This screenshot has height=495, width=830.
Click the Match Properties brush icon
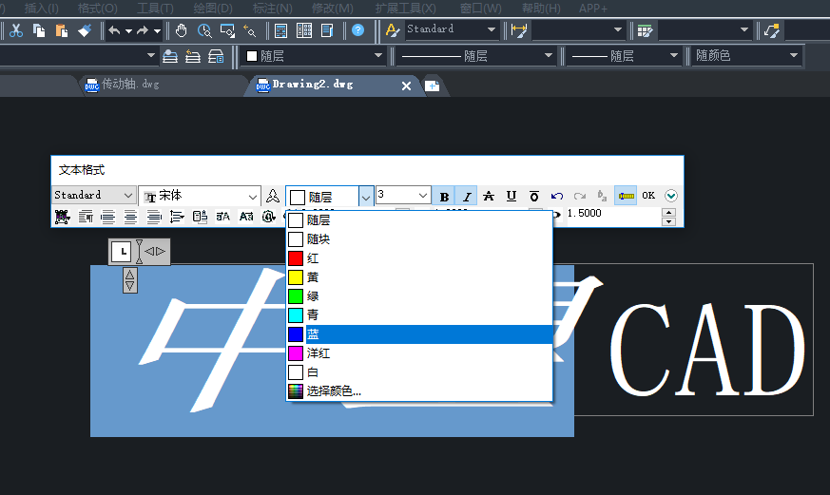(84, 30)
